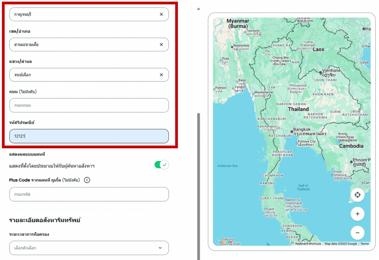379x260 pixels.
Task: Clear the subdistrict field จรเข้เผือก
Action: pos(161,75)
